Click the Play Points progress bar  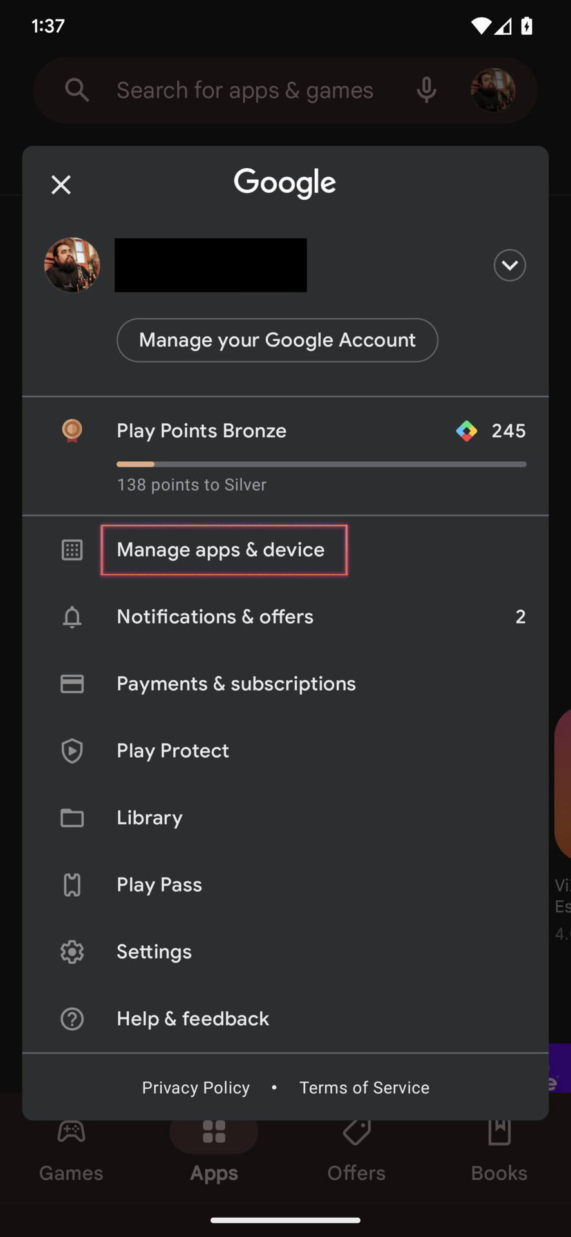pyautogui.click(x=321, y=464)
